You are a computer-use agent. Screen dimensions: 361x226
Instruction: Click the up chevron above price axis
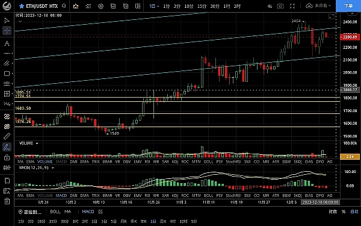pyautogui.click(x=352, y=13)
